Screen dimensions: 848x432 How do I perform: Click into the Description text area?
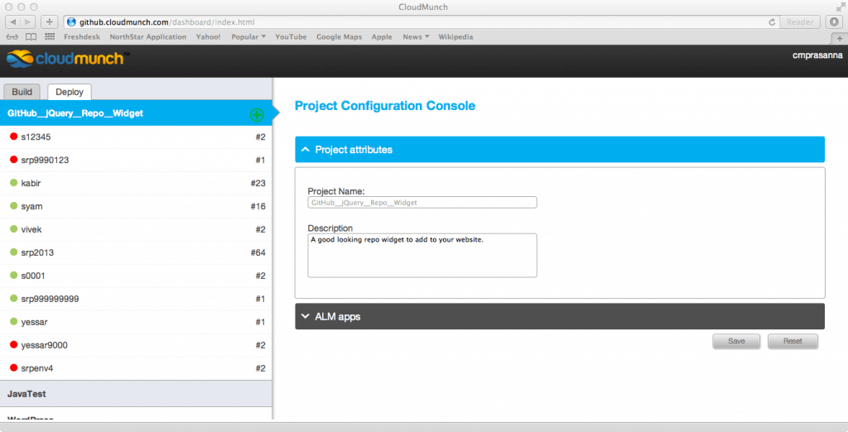pyautogui.click(x=422, y=255)
